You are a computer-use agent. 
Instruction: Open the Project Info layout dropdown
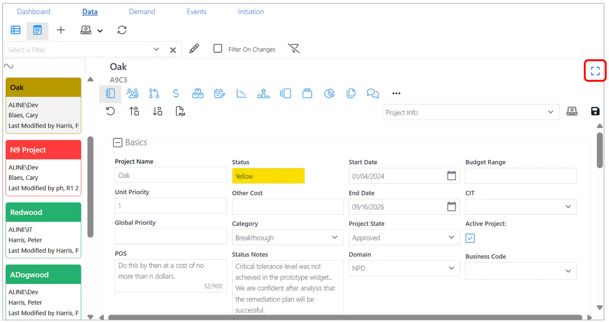pyautogui.click(x=470, y=112)
